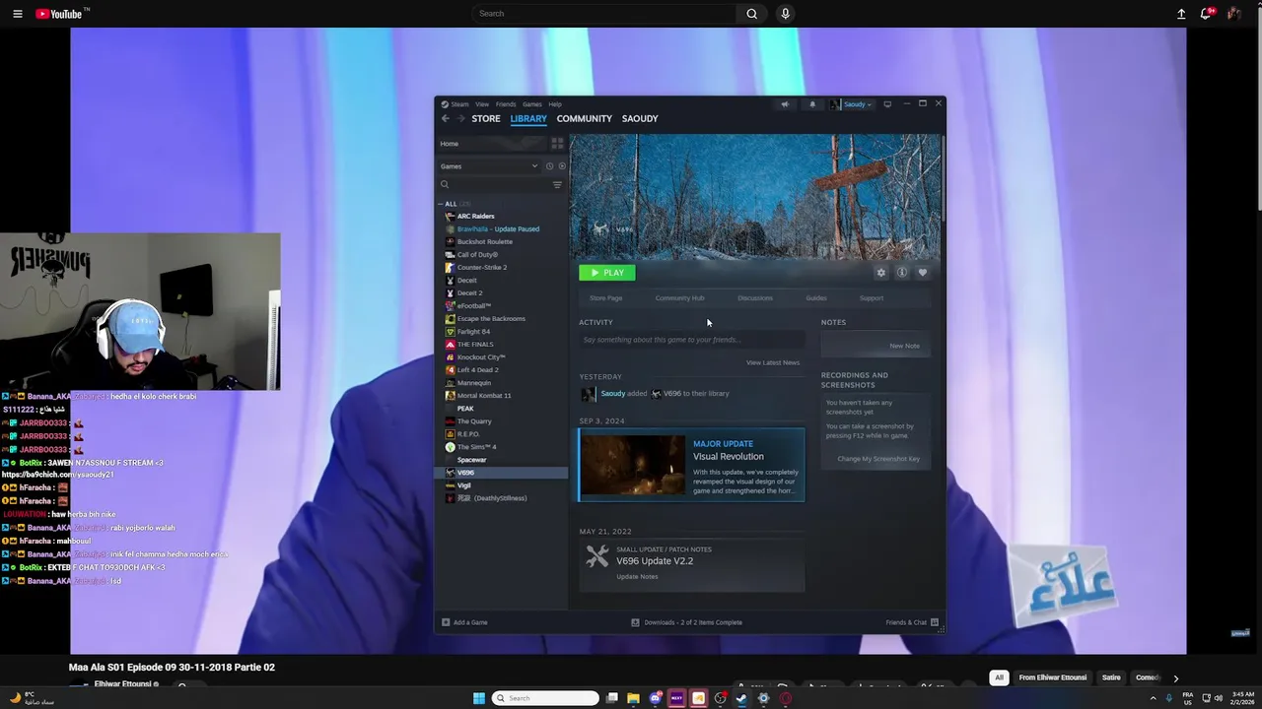Open the Help menu in Steam
This screenshot has width=1262, height=709.
[x=555, y=104]
